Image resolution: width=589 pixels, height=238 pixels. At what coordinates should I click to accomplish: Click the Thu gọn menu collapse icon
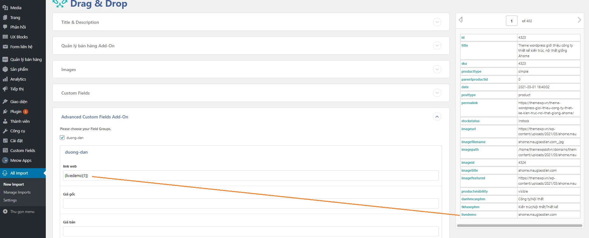(x=5, y=211)
